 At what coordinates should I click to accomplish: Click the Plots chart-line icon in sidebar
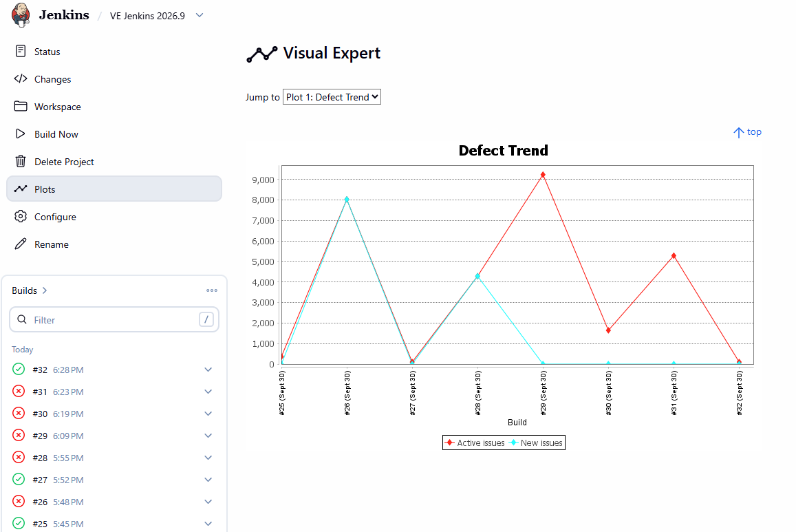click(21, 189)
